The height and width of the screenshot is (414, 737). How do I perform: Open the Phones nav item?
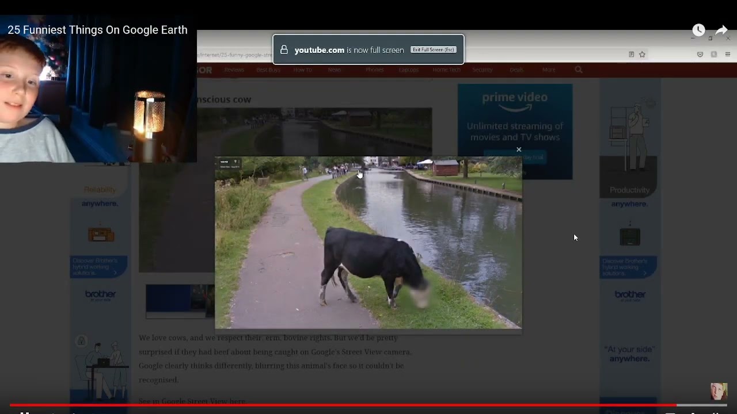click(374, 70)
